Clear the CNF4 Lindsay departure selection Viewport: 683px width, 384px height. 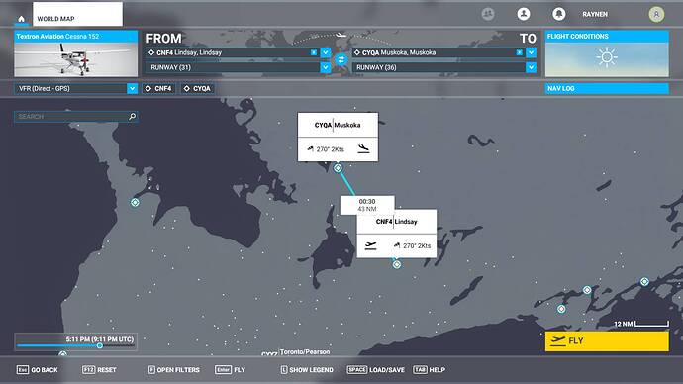pos(314,52)
